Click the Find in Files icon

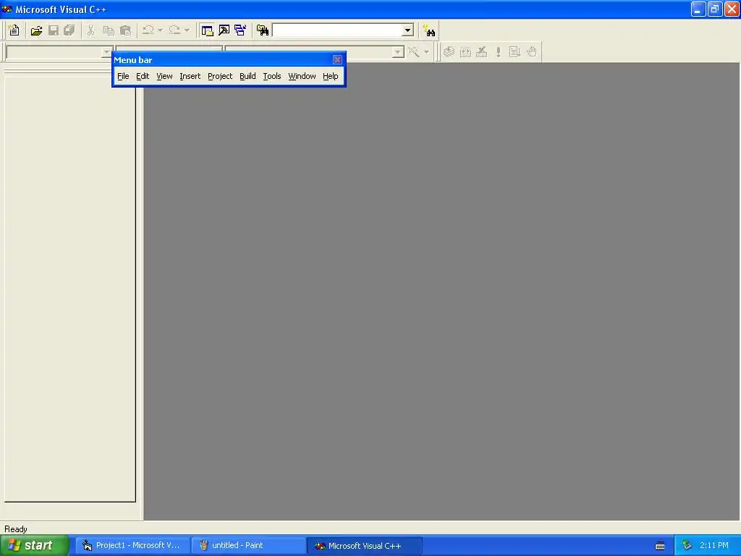[x=263, y=30]
